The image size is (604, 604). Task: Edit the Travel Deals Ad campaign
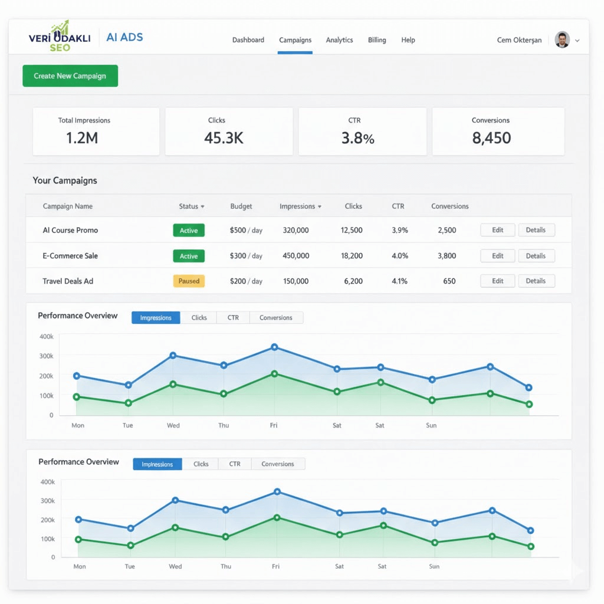pos(498,281)
